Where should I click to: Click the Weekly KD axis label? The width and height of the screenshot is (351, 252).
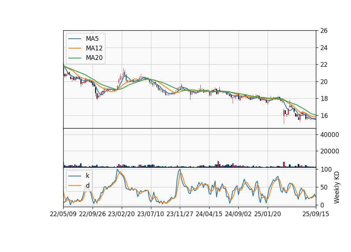(x=336, y=187)
